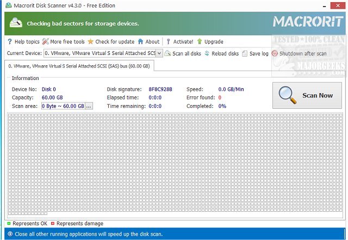This screenshot has width=348, height=240.
Task: Expand the Current Device dropdown arrow
Action: point(159,53)
